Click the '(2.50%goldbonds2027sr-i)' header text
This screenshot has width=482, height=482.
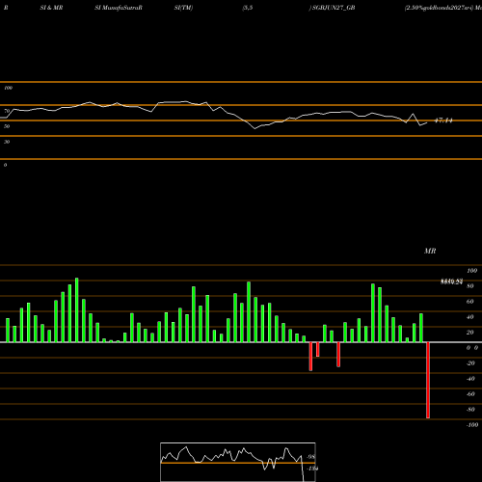(x=439, y=8)
